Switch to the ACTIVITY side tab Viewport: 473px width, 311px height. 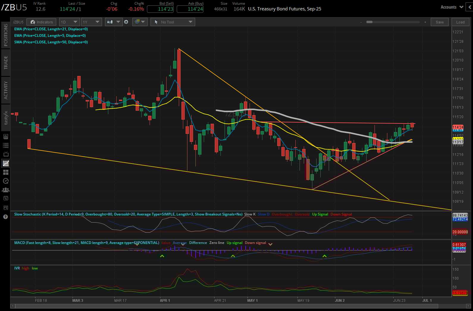[x=6, y=90]
